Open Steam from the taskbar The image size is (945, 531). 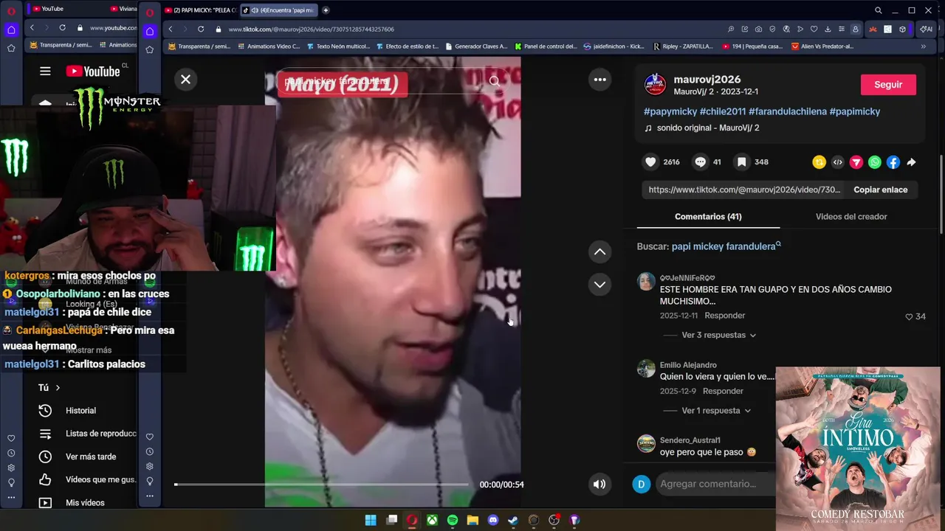click(x=513, y=520)
